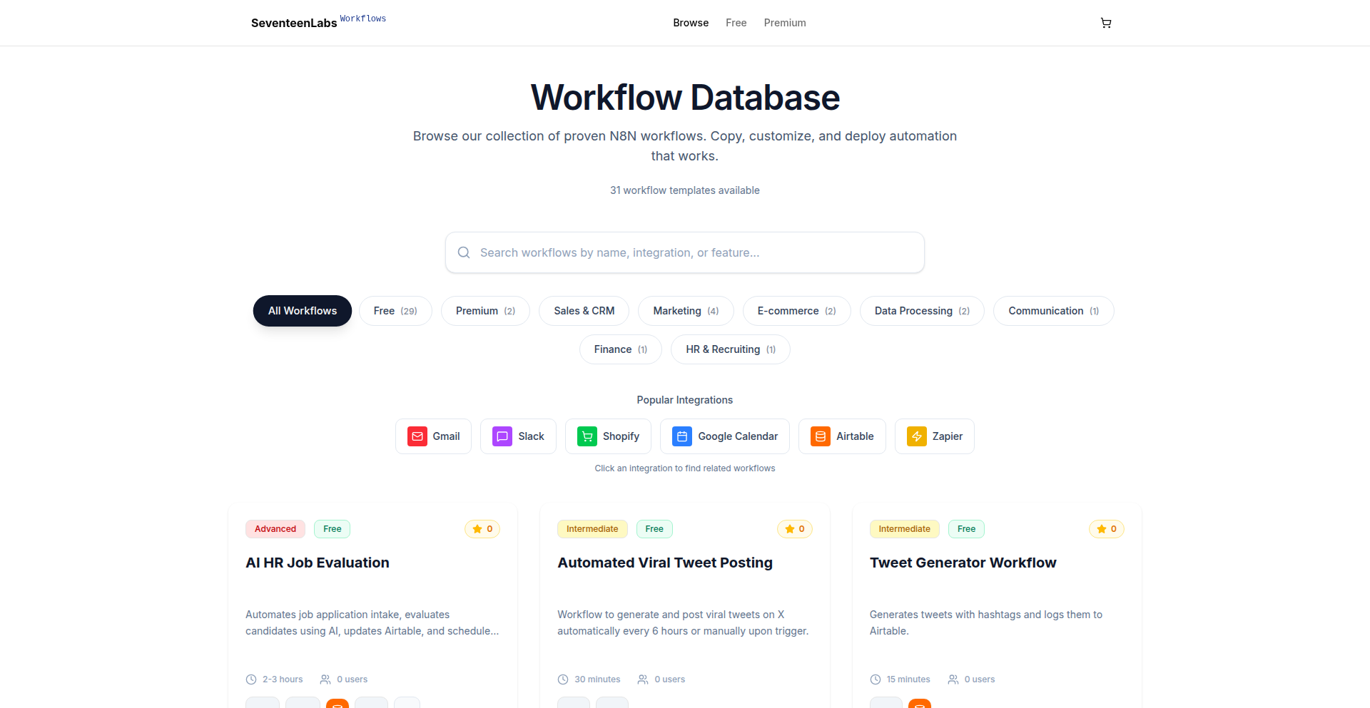The height and width of the screenshot is (708, 1370).
Task: Click the Gmail envelope icon
Action: pyautogui.click(x=417, y=436)
